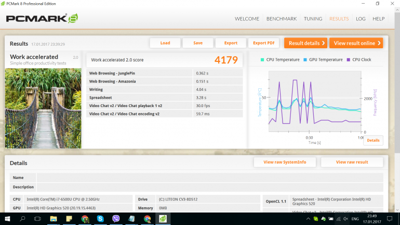Open HELP tab
400x225 pixels.
pyautogui.click(x=378, y=19)
